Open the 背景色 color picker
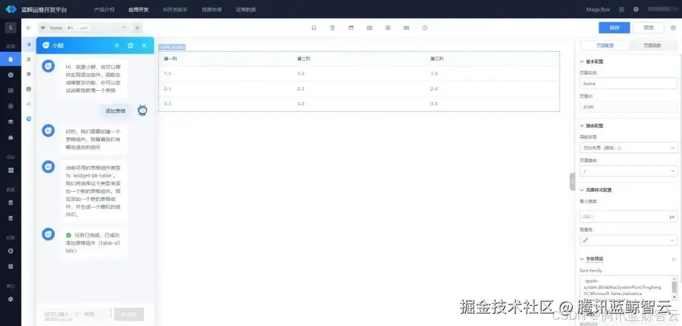Viewport: 682px width, 326px height. (x=628, y=240)
